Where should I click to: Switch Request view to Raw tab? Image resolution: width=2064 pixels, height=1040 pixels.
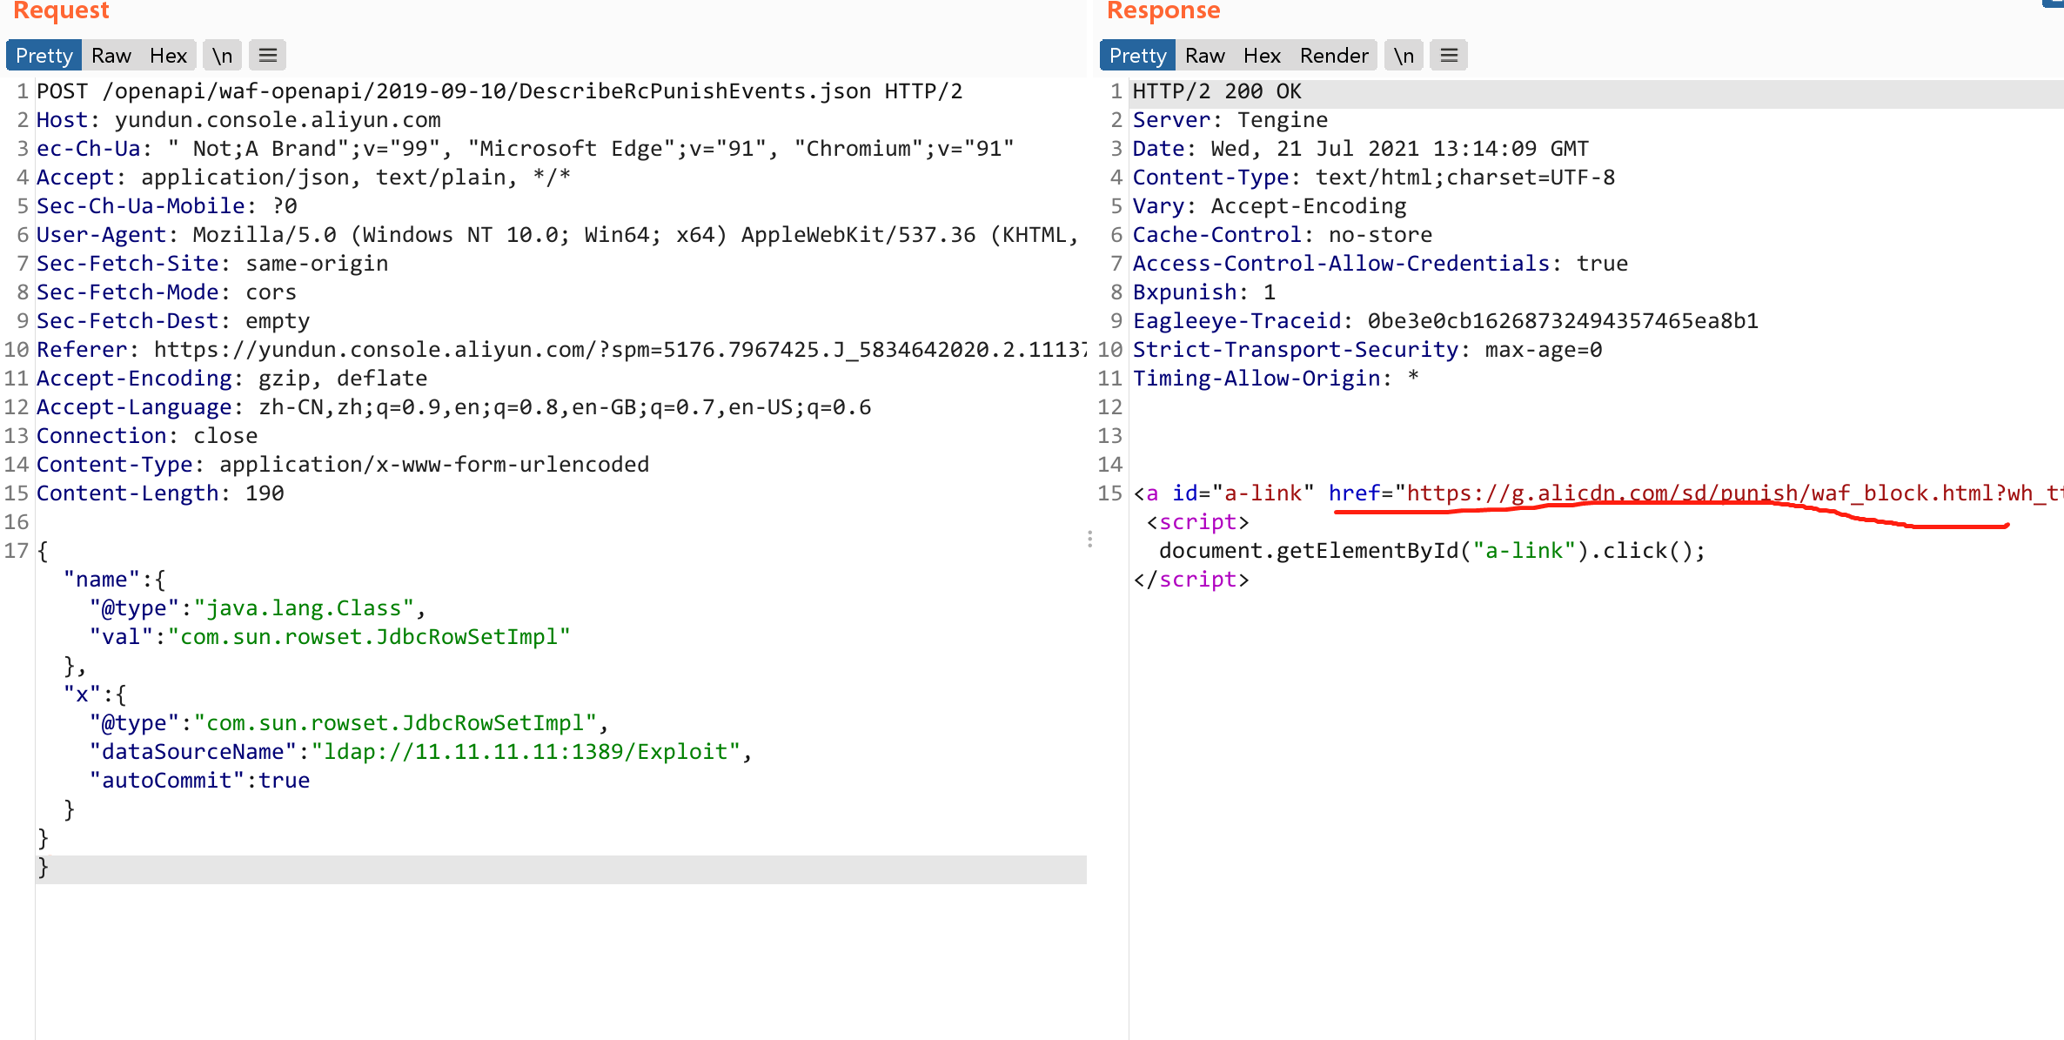point(111,56)
